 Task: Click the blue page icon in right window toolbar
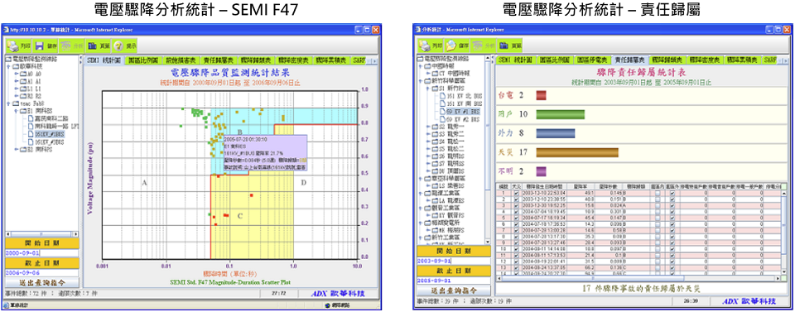503,46
